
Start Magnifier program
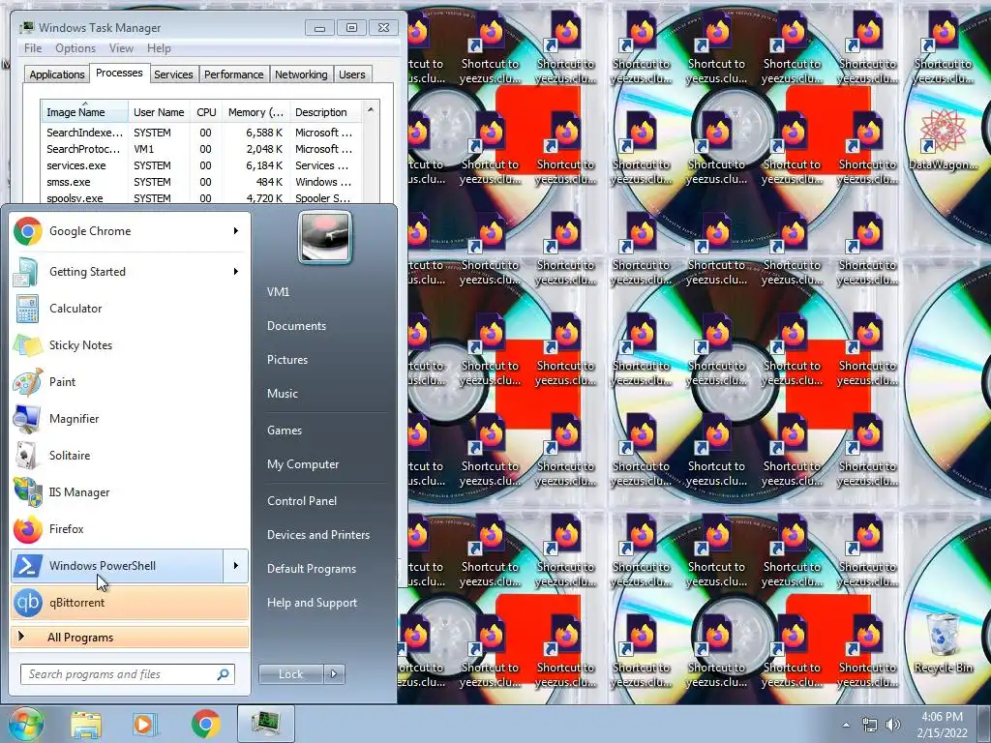130,418
